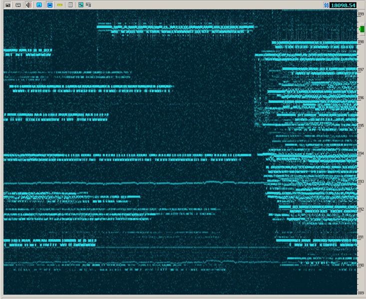Click the 090 scale label

[x=361, y=265]
